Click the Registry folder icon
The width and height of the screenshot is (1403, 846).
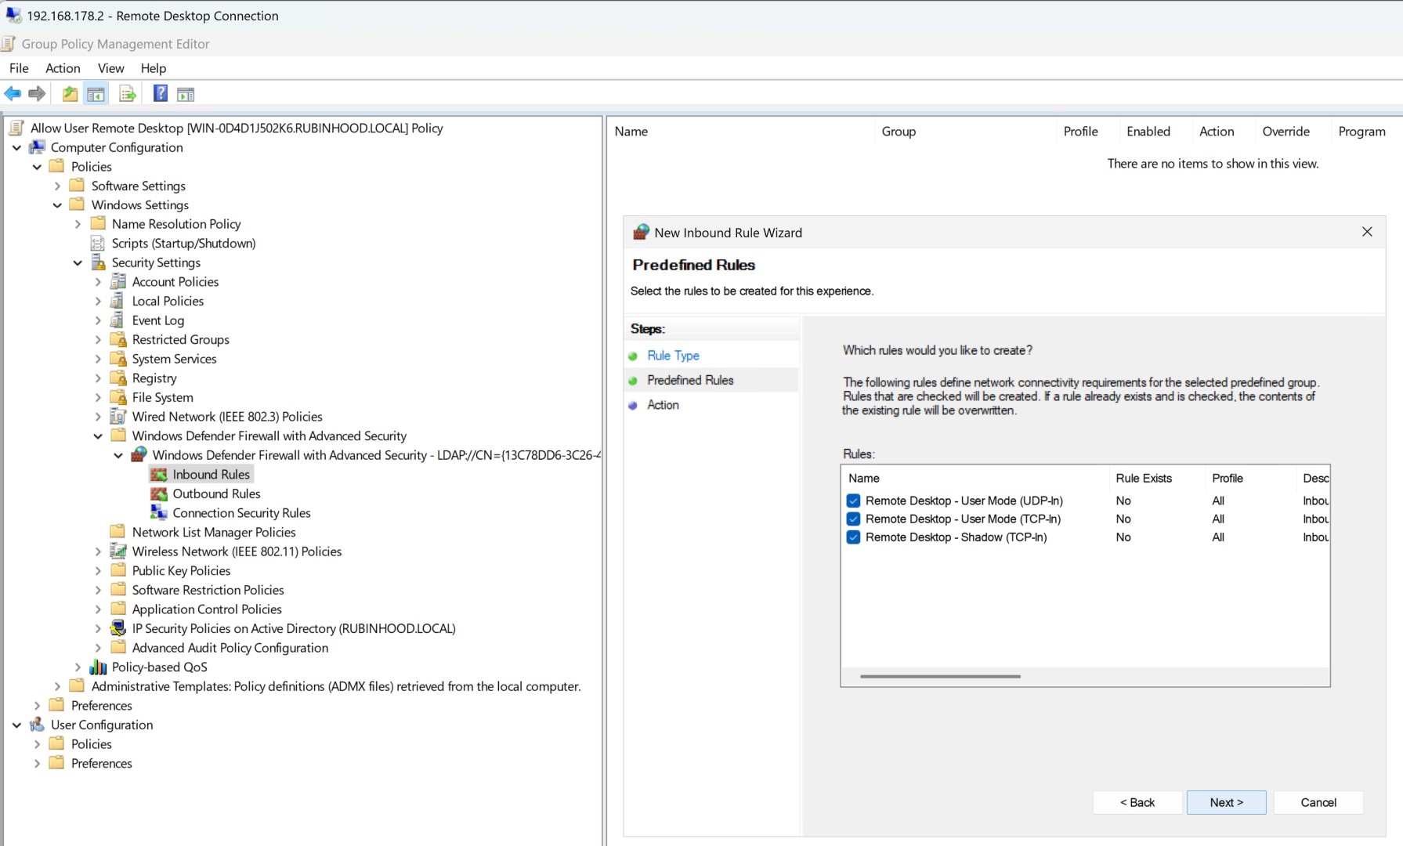(118, 378)
